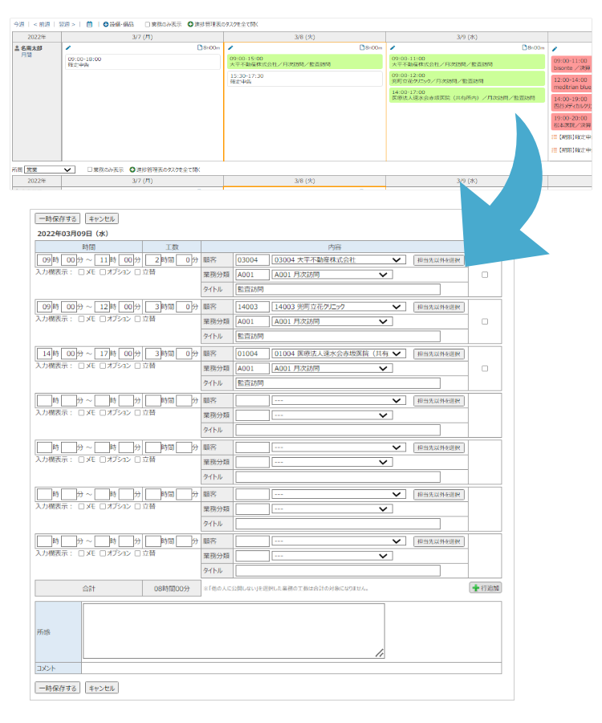Click the pencil edit icon for 3/8 (火)
This screenshot has width=602, height=723.
[231, 48]
